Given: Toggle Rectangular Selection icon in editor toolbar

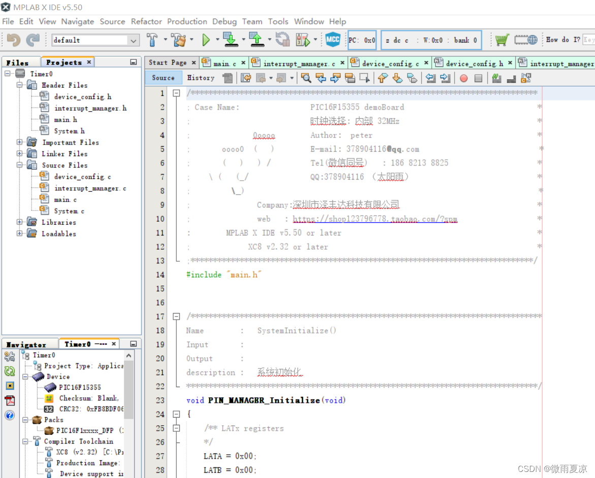Looking at the screenshot, I should pos(364,78).
